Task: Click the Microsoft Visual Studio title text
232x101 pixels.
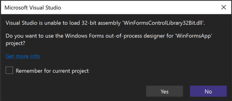Action: [x=33, y=8]
